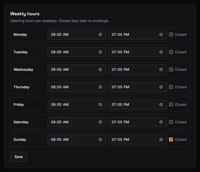Check the Closed box for Wednesday
Screen dimensions: 200x172
coord(171,69)
